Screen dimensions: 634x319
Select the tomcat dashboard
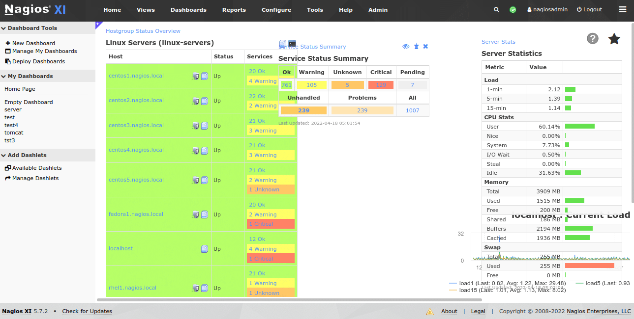pos(14,133)
